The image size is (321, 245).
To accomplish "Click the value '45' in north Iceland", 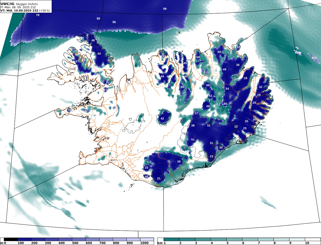I will pyautogui.click(x=185, y=63).
